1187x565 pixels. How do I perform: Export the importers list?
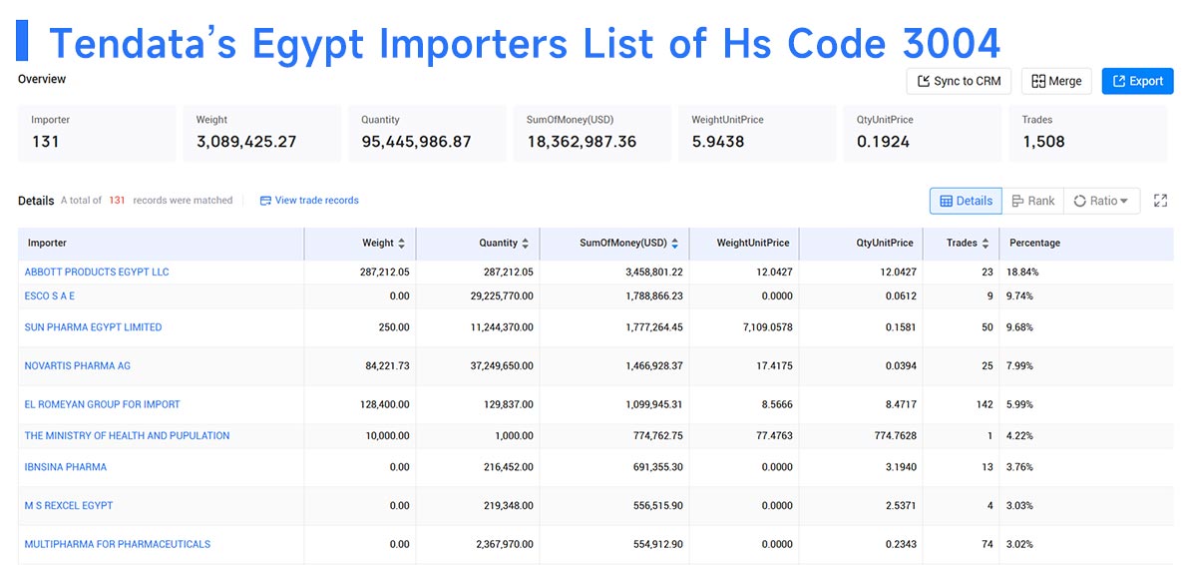pos(1137,81)
